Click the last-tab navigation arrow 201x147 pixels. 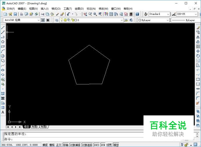[20, 127]
